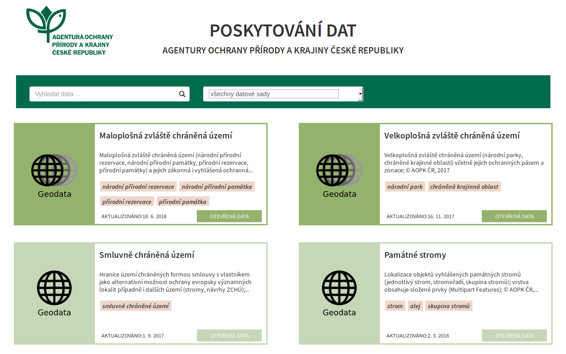Click Velkoplošná zvláště chráněná území double-globe icon
This screenshot has width=566, height=354.
click(339, 170)
